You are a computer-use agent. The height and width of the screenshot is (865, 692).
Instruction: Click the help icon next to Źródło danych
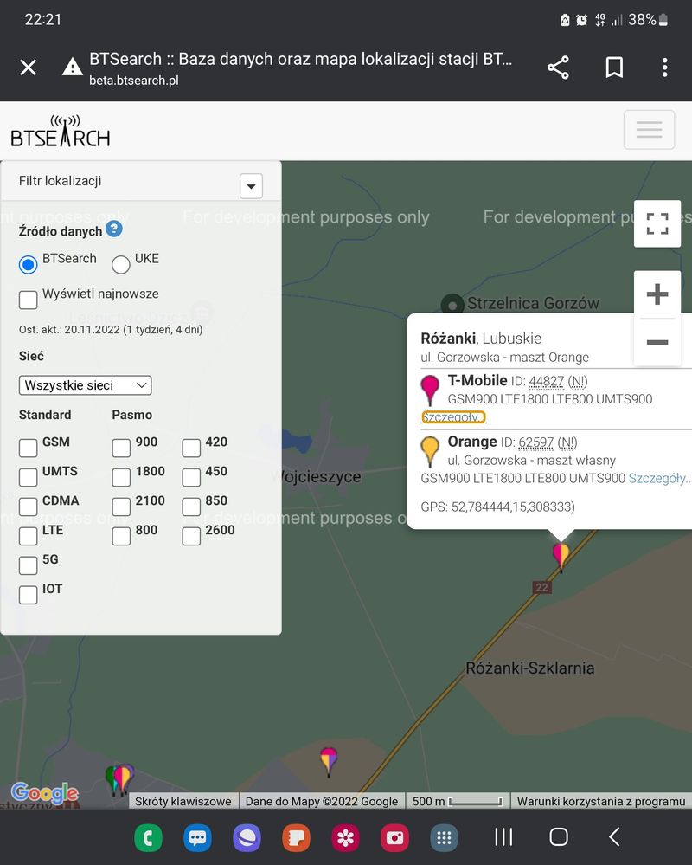(x=113, y=230)
